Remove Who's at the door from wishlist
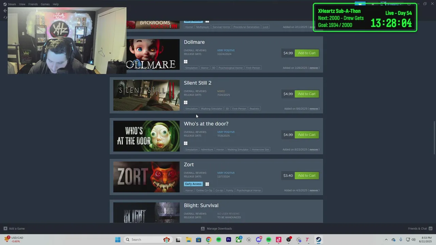Screen dimensions: 436x245 pos(314,149)
